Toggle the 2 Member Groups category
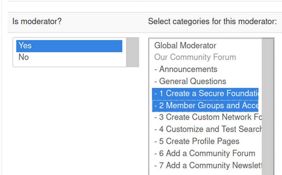The height and width of the screenshot is (175, 282). pos(206,105)
